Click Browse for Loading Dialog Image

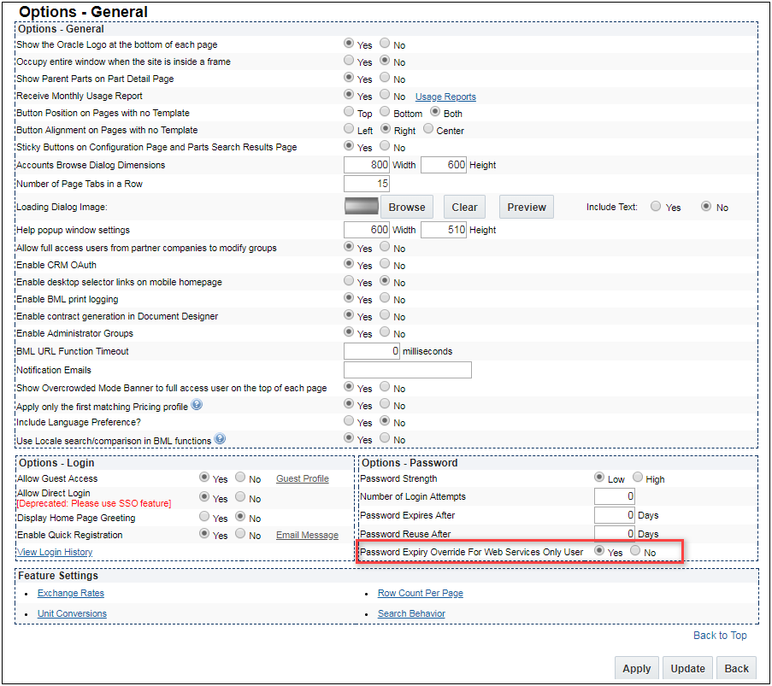click(407, 207)
